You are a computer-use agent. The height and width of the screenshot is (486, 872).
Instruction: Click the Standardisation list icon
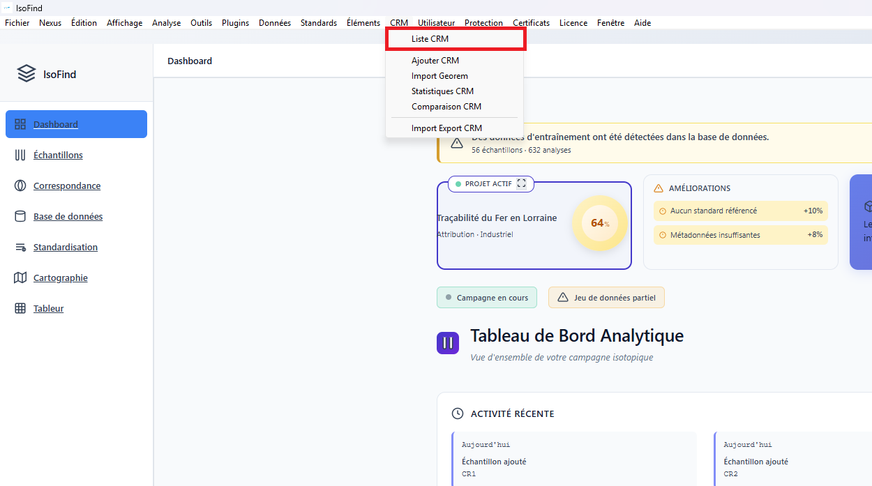pos(20,247)
